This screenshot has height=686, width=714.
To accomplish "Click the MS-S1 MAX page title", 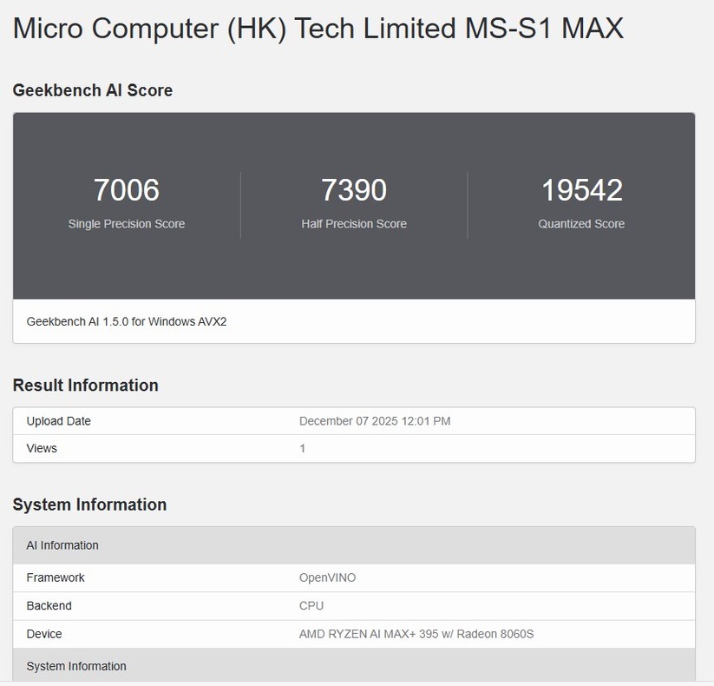I will (318, 28).
